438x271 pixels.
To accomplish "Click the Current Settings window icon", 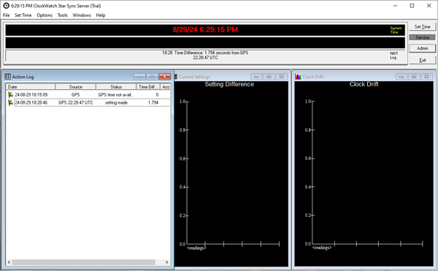I will pos(176,77).
